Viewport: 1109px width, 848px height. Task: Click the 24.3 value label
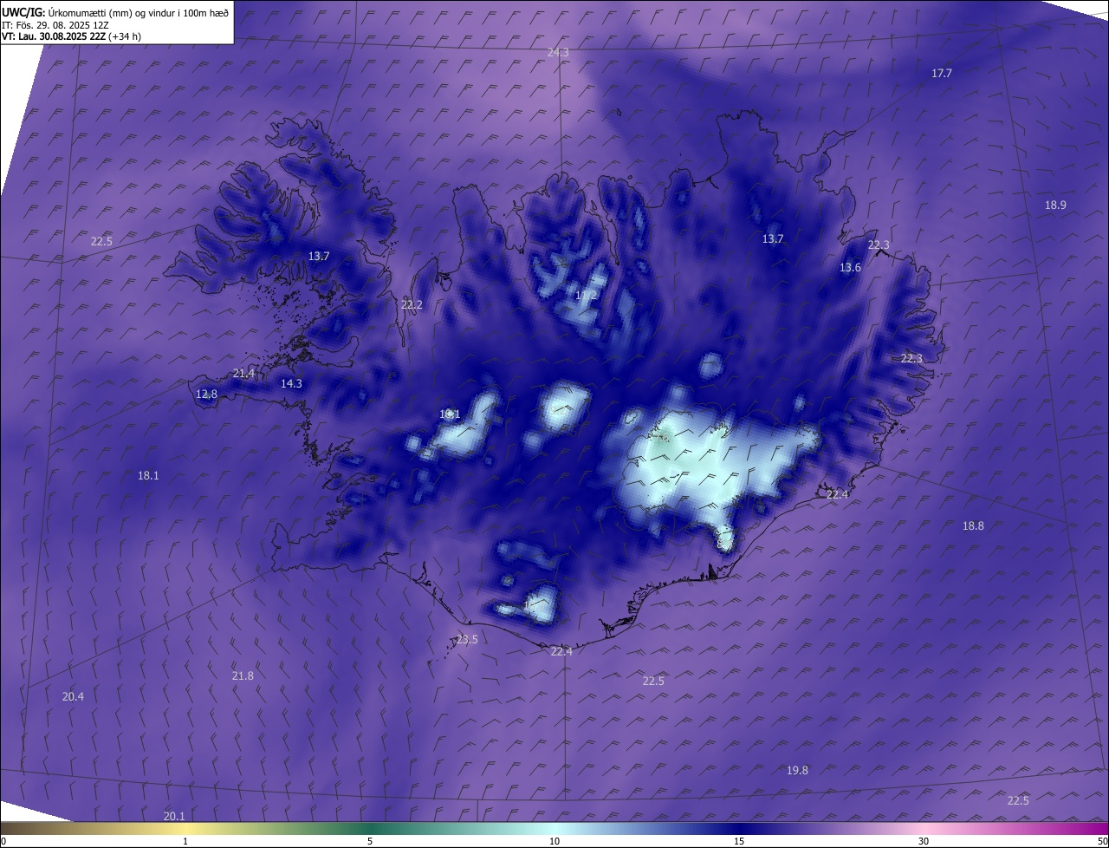point(558,53)
